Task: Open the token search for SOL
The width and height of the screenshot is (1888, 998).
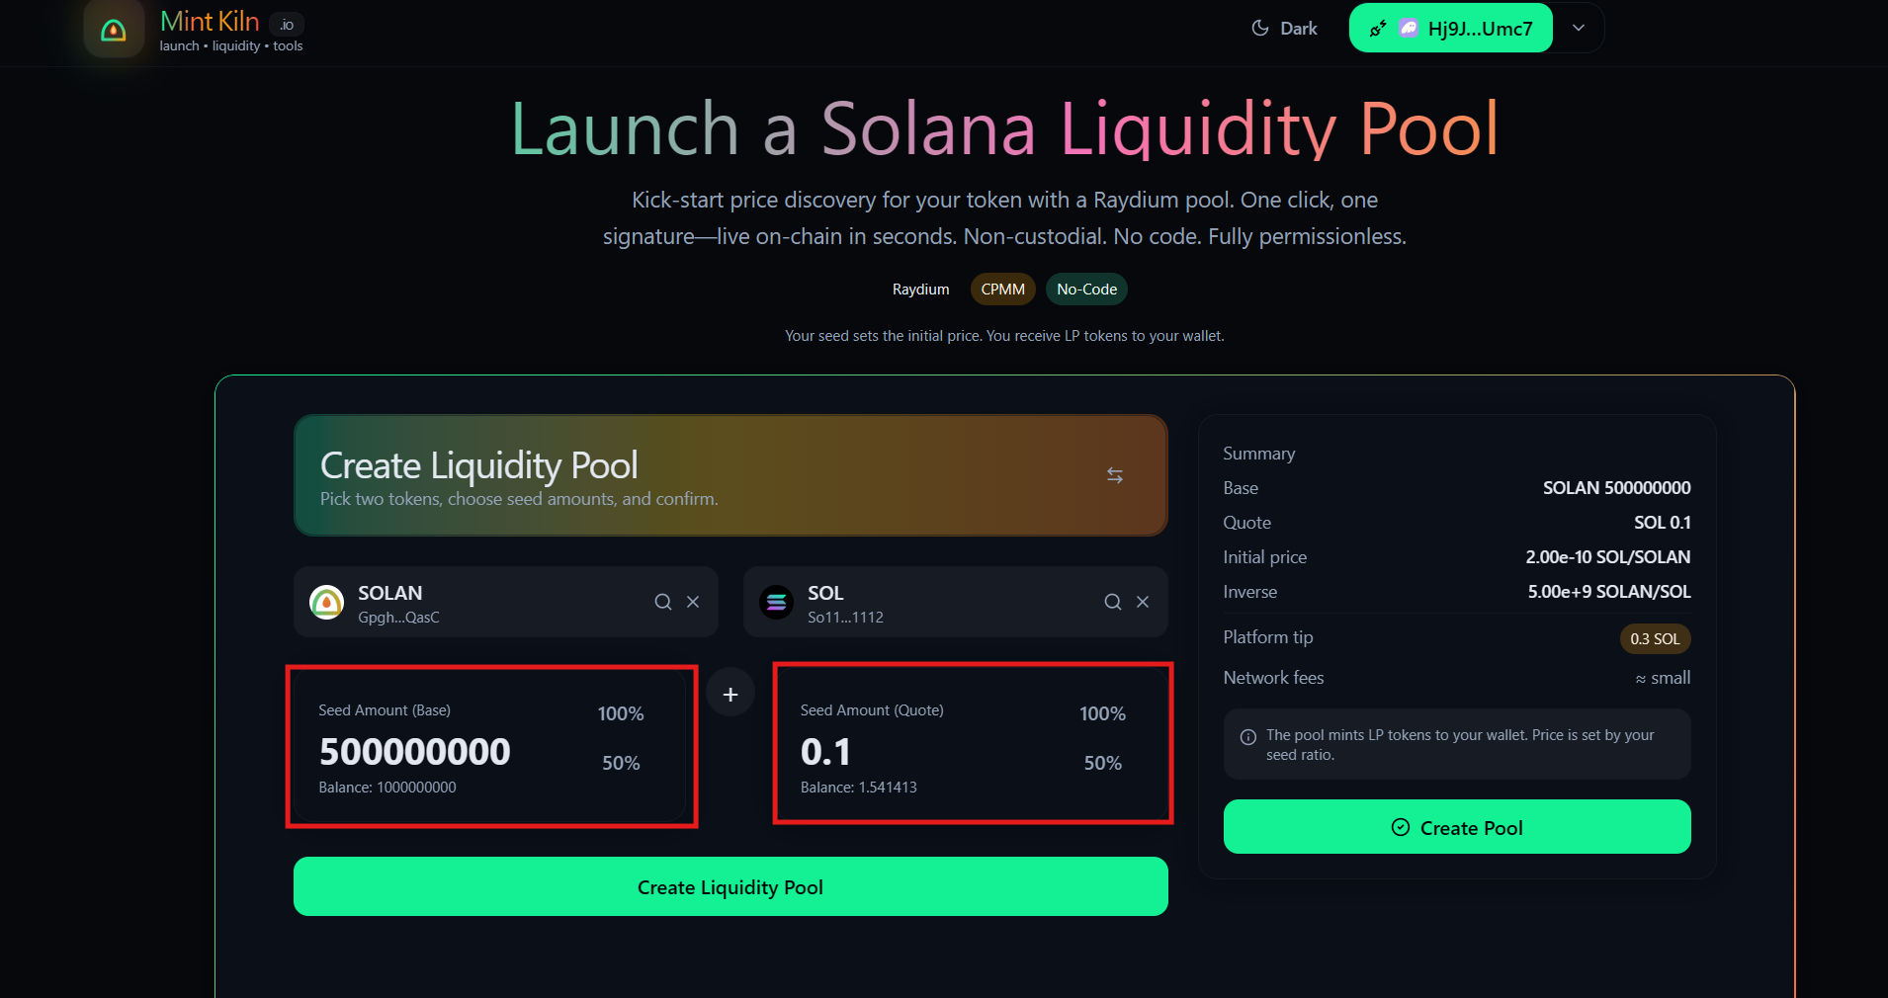Action: [x=1111, y=601]
